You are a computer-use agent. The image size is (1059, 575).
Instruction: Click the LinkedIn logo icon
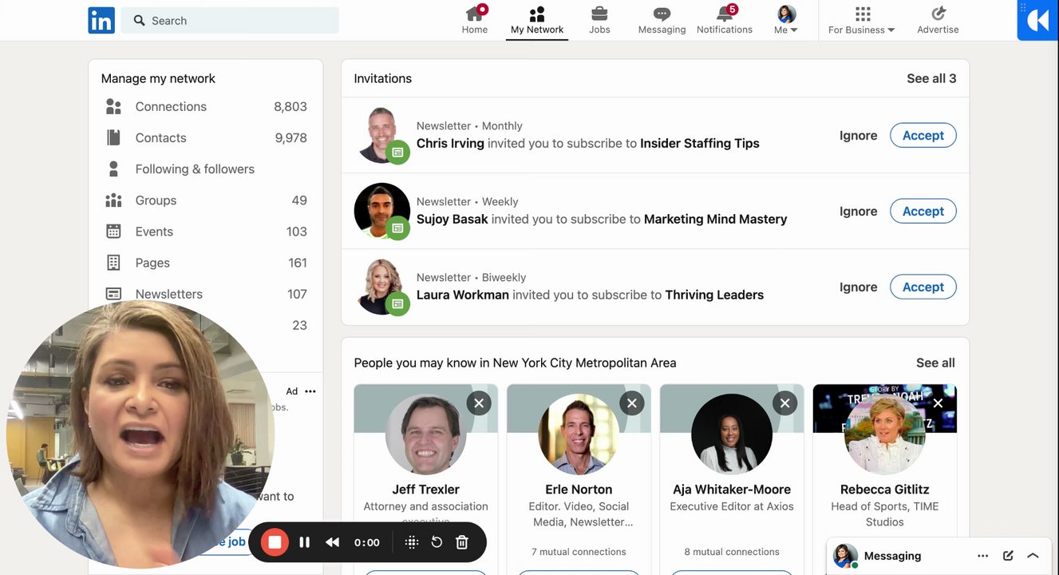tap(101, 21)
